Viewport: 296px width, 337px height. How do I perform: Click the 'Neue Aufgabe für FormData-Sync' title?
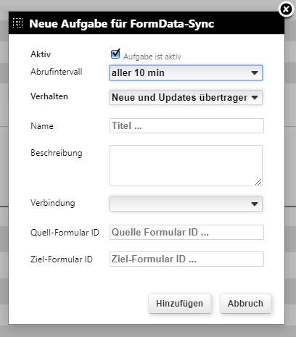[x=122, y=24]
